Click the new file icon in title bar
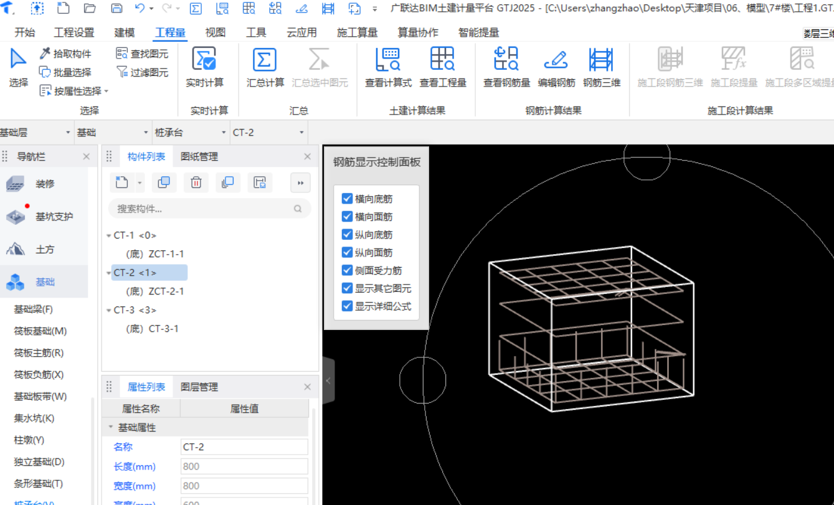Screen dimensions: 834x505 [x=63, y=9]
